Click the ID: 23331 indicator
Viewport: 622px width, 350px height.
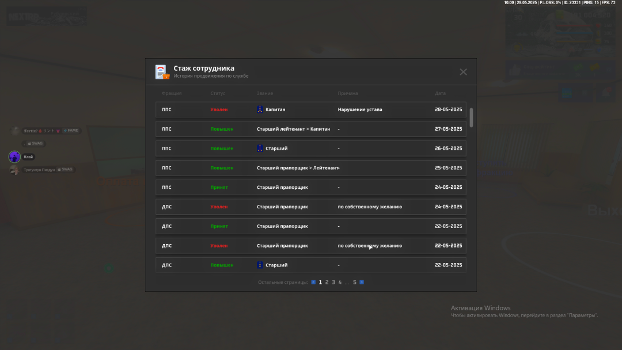tap(572, 2)
